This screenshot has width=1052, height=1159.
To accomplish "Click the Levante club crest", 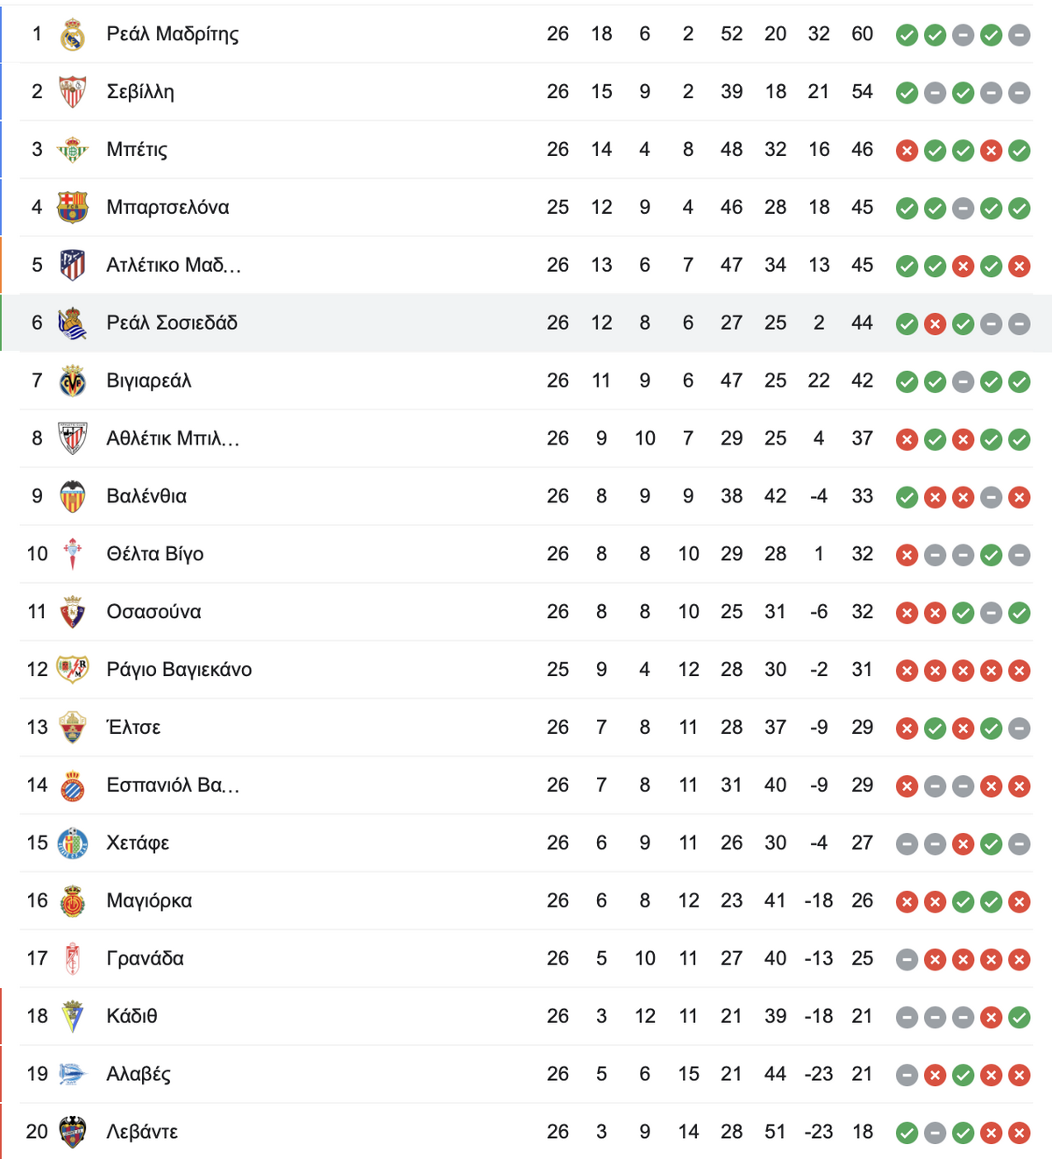I will (x=73, y=1132).
